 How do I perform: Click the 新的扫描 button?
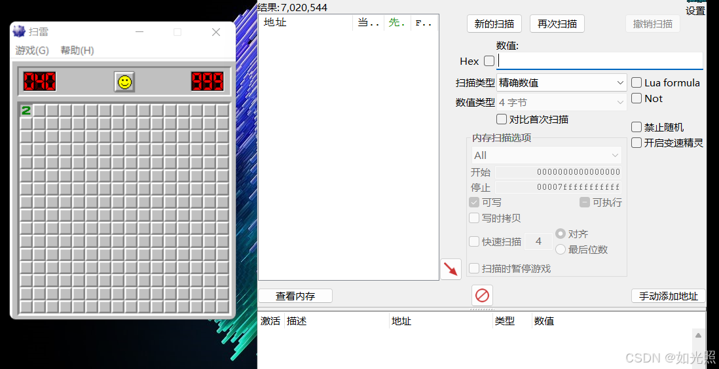click(x=494, y=24)
